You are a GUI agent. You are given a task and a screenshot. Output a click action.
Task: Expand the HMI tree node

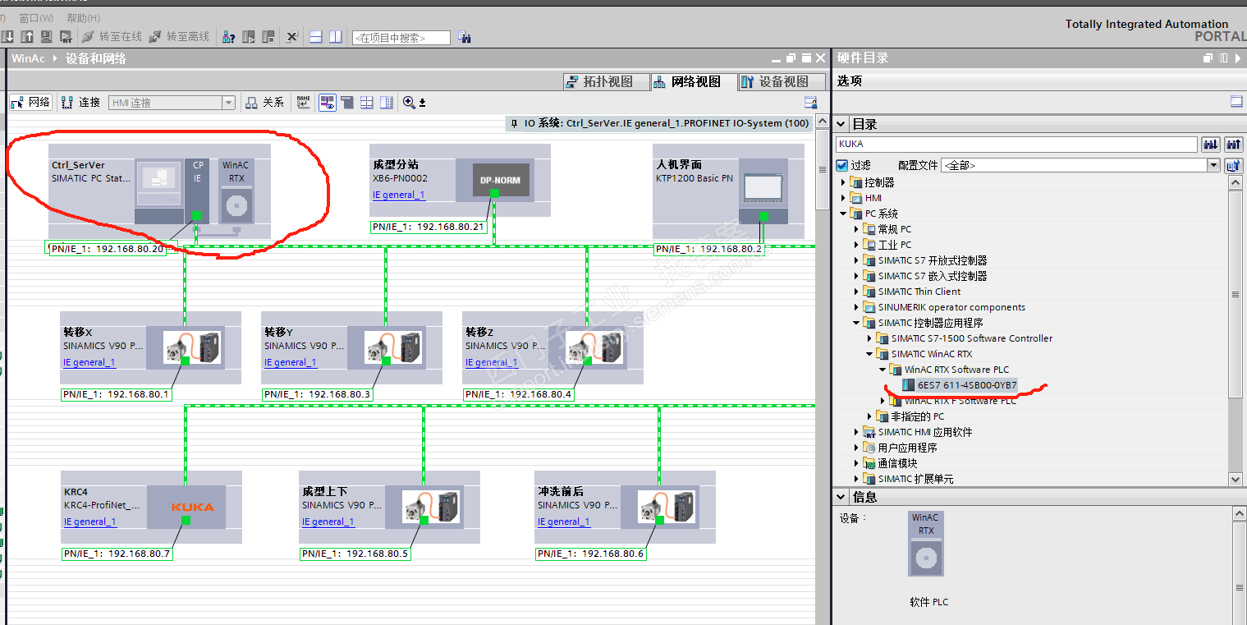coord(843,198)
